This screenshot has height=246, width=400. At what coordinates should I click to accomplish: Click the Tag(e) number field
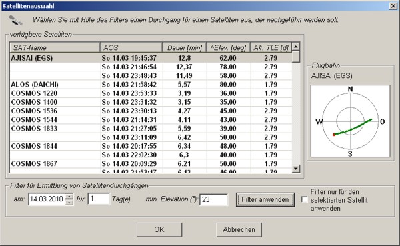click(x=99, y=199)
